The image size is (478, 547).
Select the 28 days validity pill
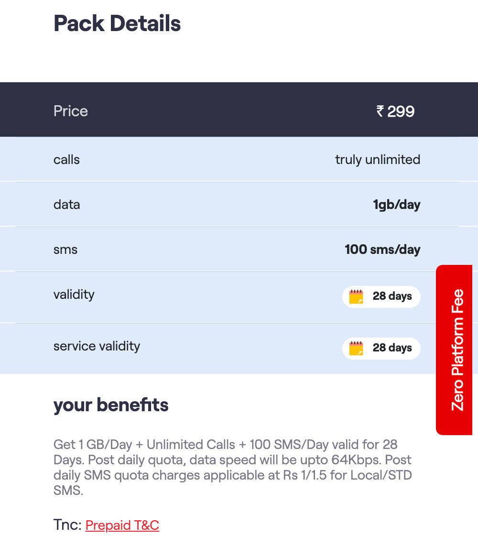tap(381, 296)
